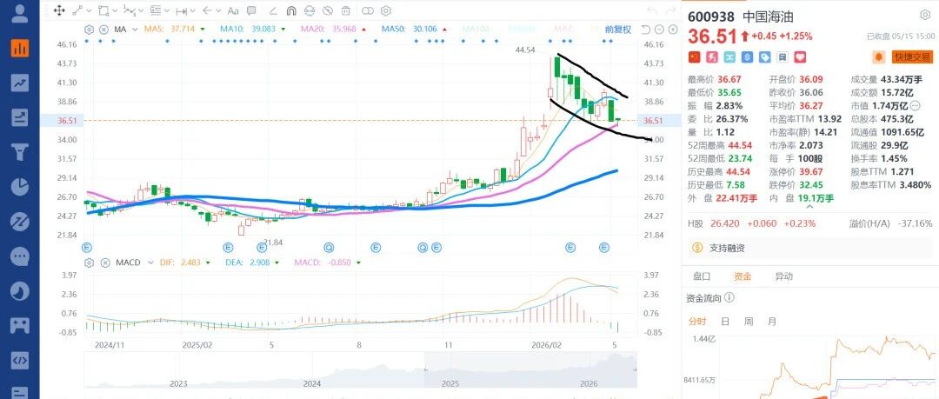Select the 月 capital flow period
Image resolution: width=939 pixels, height=399 pixels.
coord(772,322)
